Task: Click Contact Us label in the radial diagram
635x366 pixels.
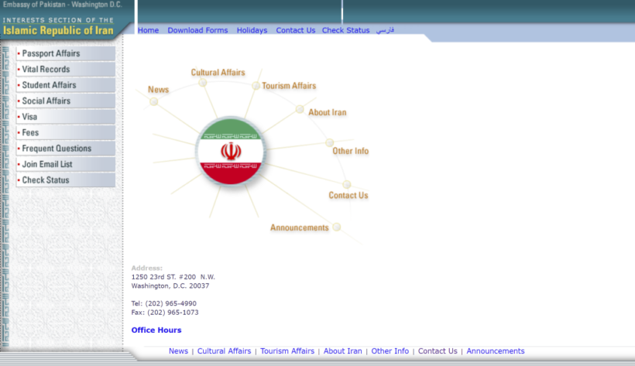Action: coord(348,195)
